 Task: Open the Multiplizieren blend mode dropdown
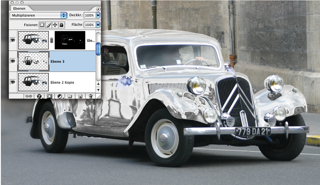tap(38, 15)
